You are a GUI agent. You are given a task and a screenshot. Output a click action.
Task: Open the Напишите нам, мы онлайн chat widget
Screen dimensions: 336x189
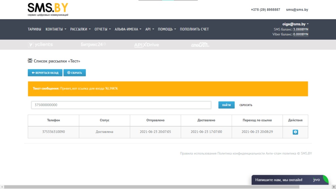point(290,180)
